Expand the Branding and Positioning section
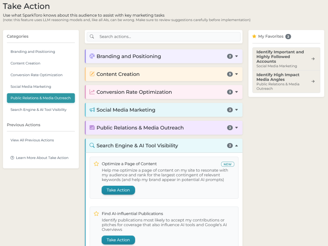The height and width of the screenshot is (246, 328). (x=236, y=56)
